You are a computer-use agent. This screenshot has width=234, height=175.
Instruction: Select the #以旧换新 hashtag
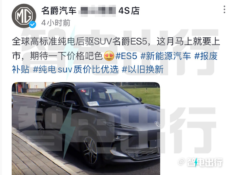pyautogui.click(x=143, y=69)
